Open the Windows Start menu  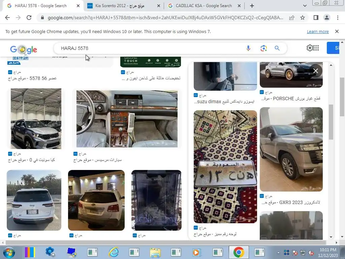9,252
